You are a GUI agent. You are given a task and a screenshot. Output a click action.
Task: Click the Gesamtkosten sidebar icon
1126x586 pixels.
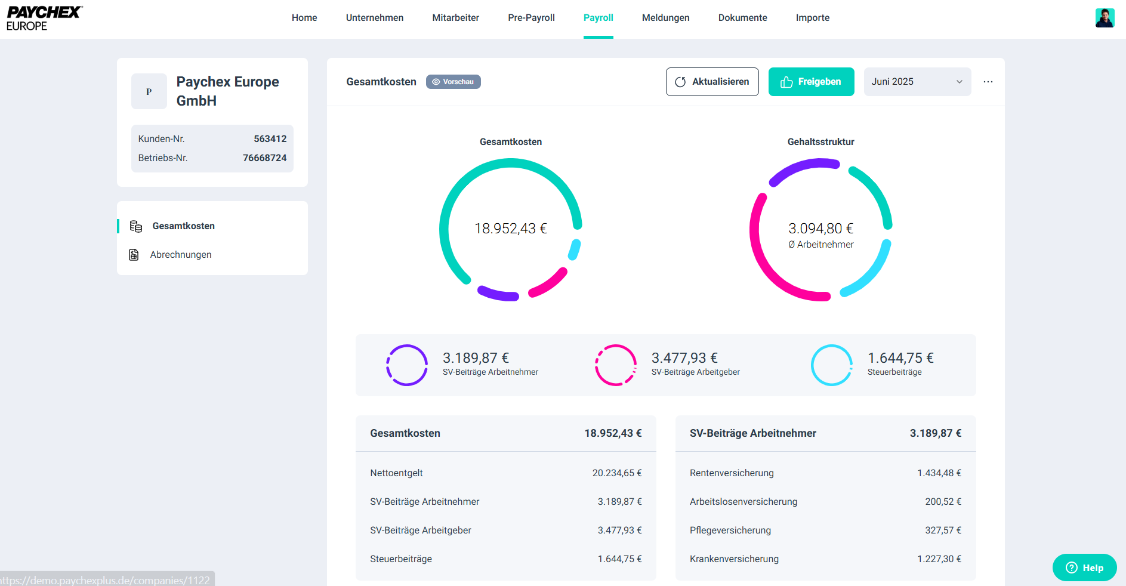pyautogui.click(x=136, y=226)
